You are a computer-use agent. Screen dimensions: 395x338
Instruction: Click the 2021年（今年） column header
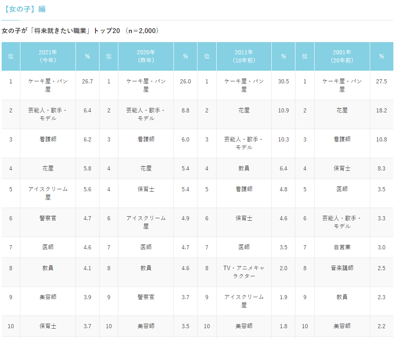[x=48, y=56]
